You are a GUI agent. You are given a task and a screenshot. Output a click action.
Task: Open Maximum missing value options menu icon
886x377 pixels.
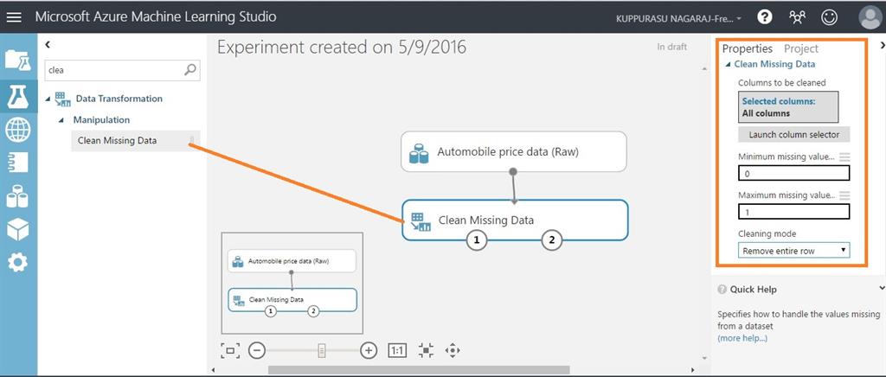click(x=844, y=195)
